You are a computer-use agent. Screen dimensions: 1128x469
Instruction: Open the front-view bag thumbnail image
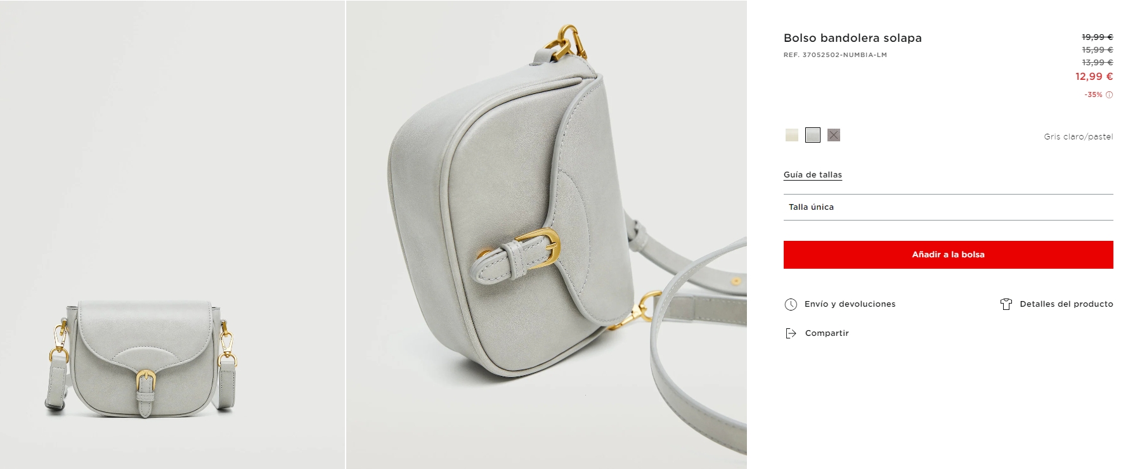coord(172,234)
